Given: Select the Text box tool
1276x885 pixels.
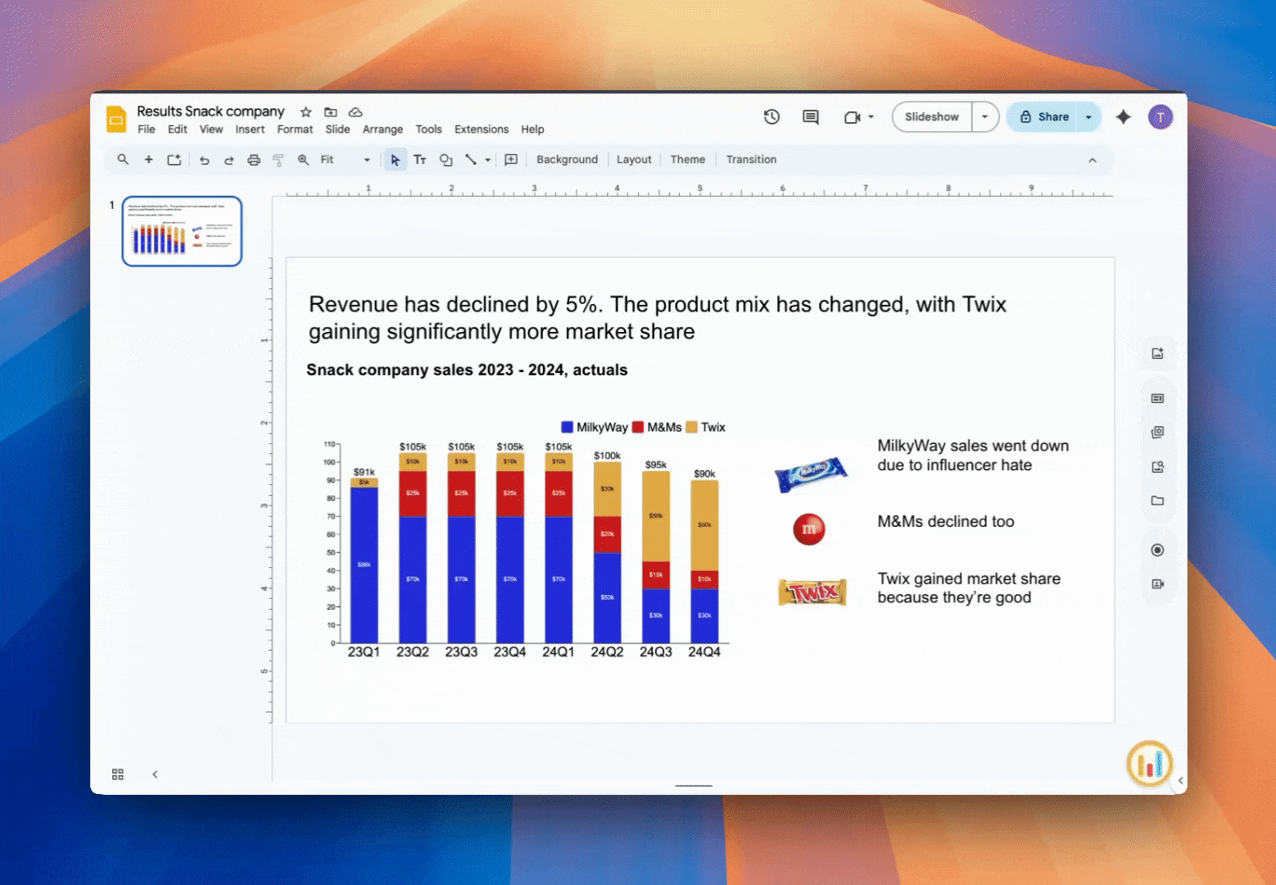Looking at the screenshot, I should [420, 160].
